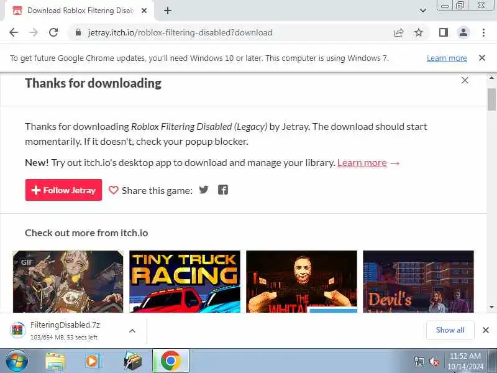497x373 pixels.
Task: Click the scrollbar down arrow
Action: (x=491, y=307)
